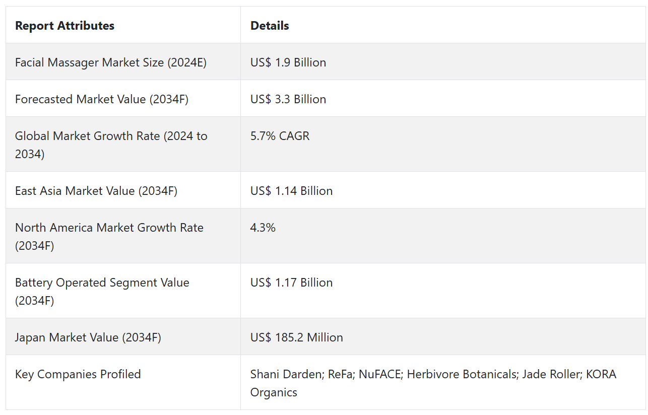
Task: Select the Global Market Growth Rate cell
Action: tap(111, 145)
